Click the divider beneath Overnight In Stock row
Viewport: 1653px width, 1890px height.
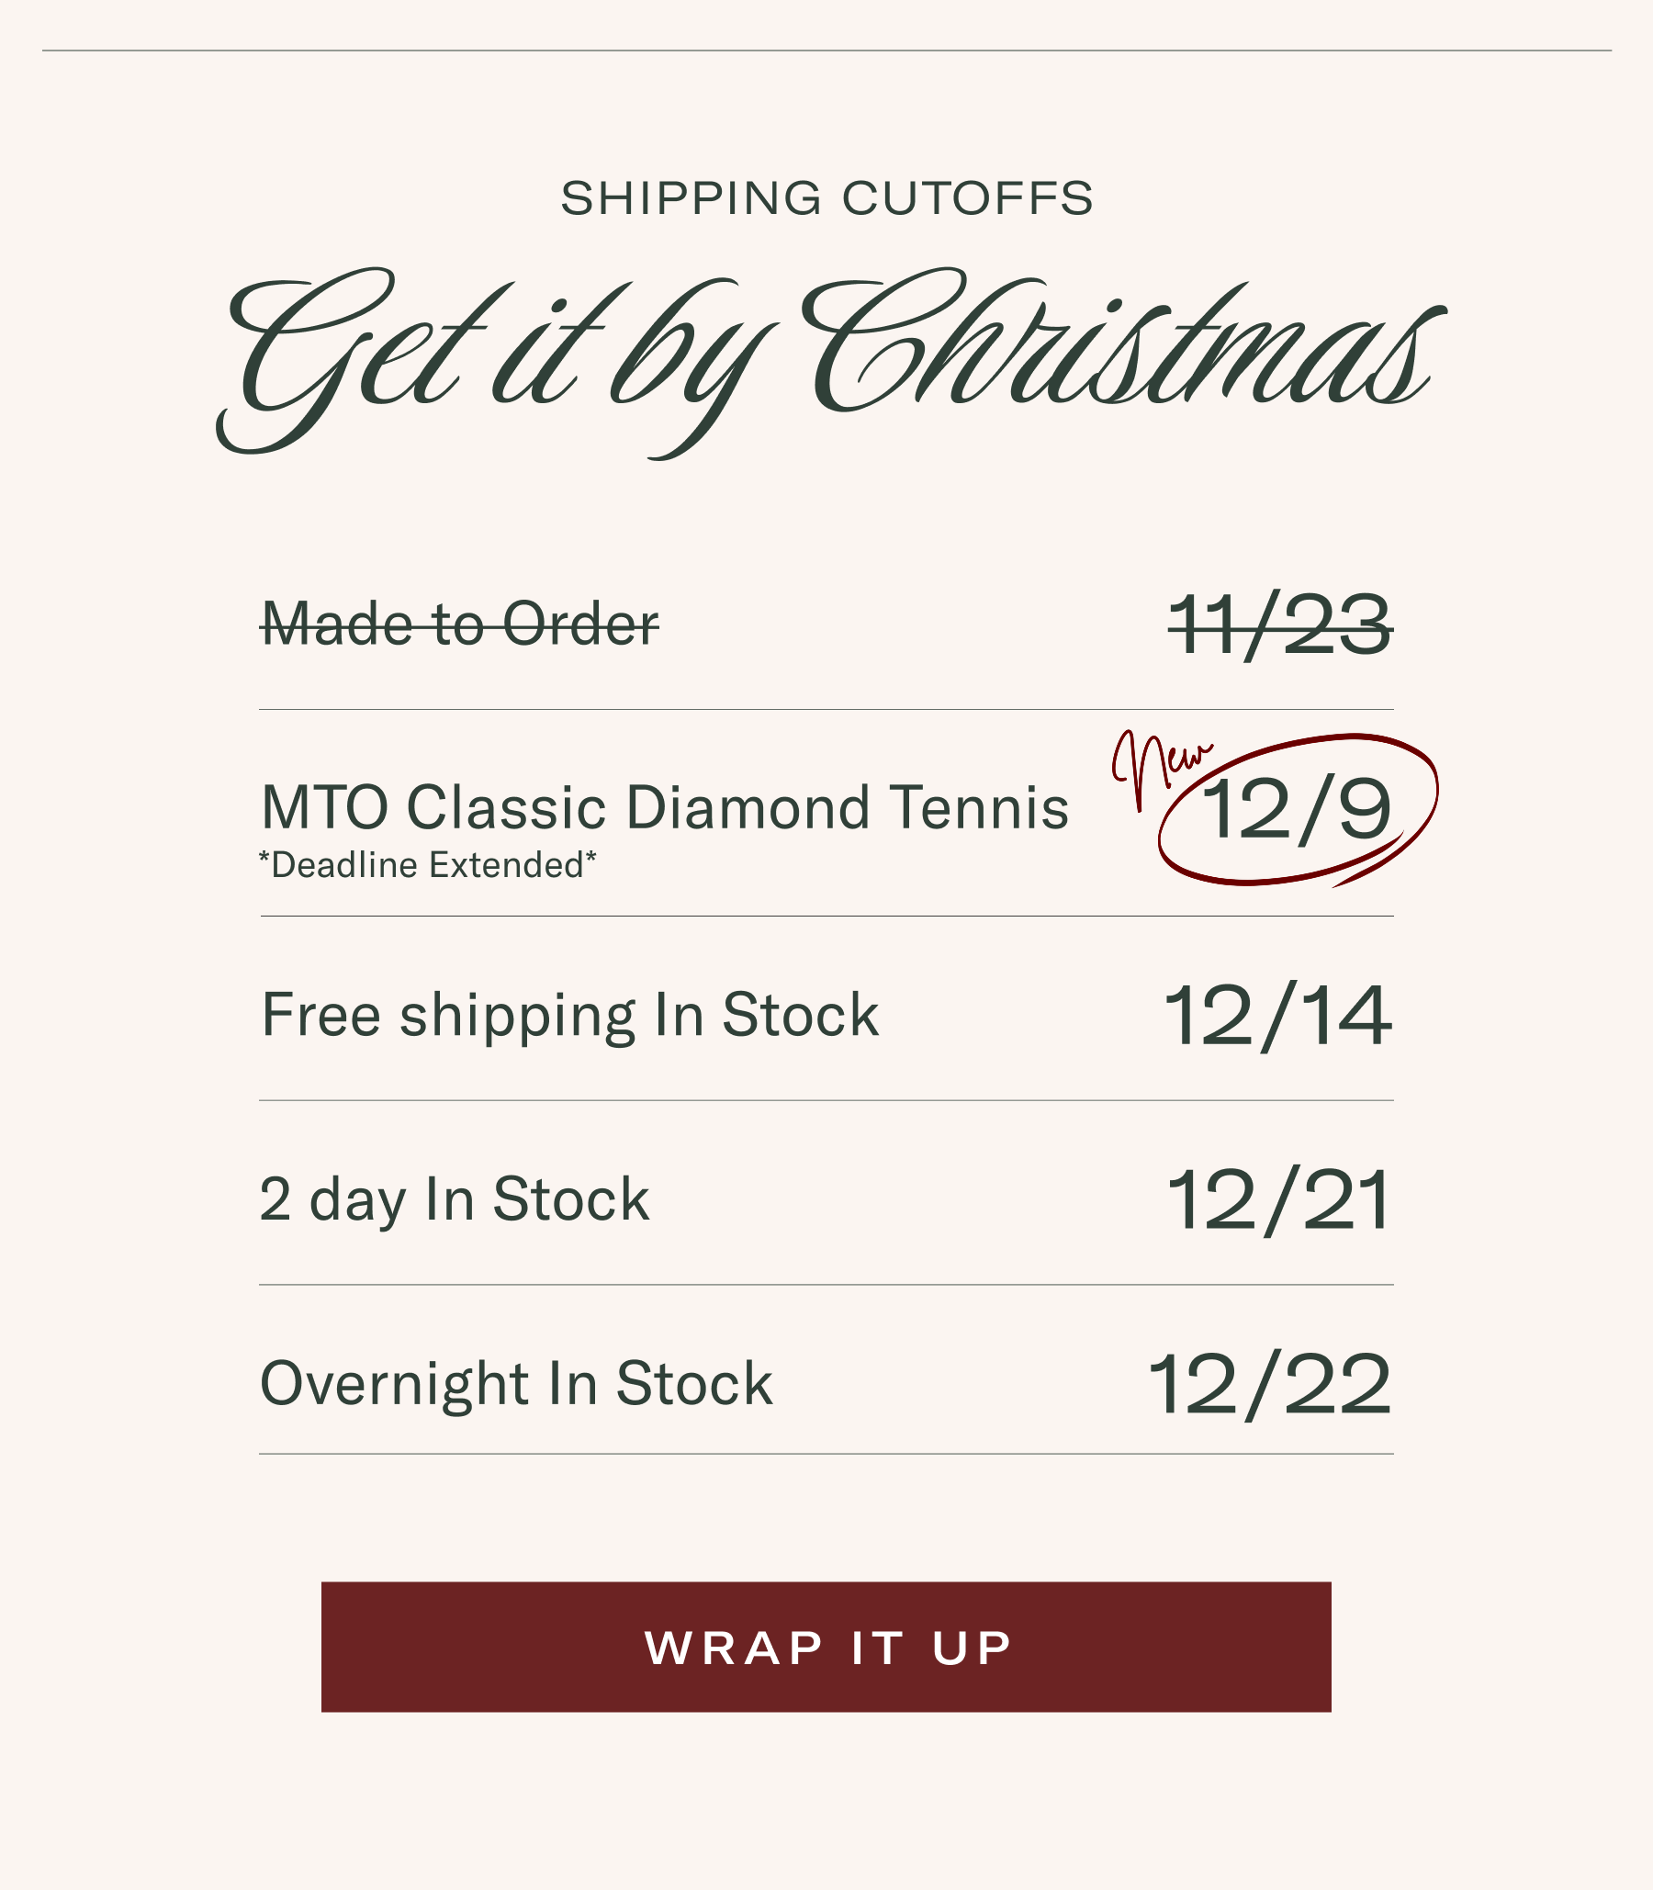826,1454
